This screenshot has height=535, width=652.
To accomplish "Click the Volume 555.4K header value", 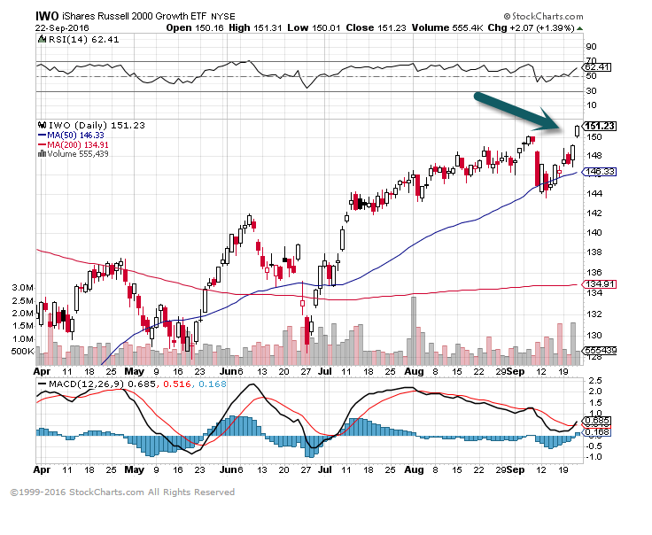I will (447, 27).
